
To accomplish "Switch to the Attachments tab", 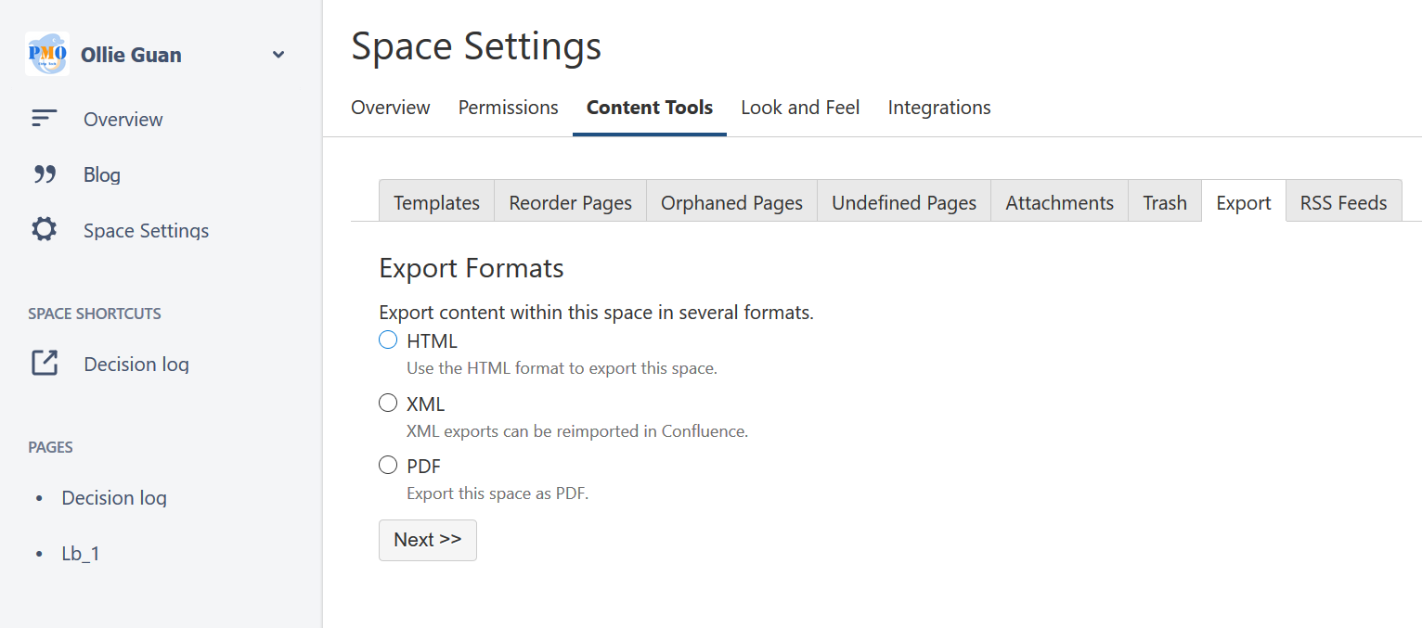I will (x=1059, y=201).
